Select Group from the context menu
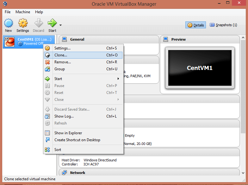This screenshot has height=185, width=248. [59, 69]
